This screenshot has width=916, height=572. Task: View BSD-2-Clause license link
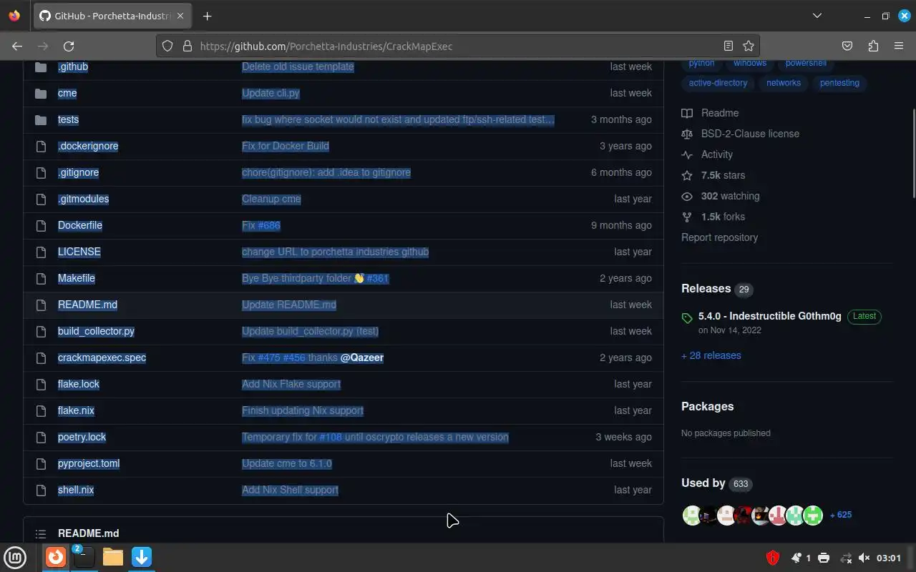point(741,134)
